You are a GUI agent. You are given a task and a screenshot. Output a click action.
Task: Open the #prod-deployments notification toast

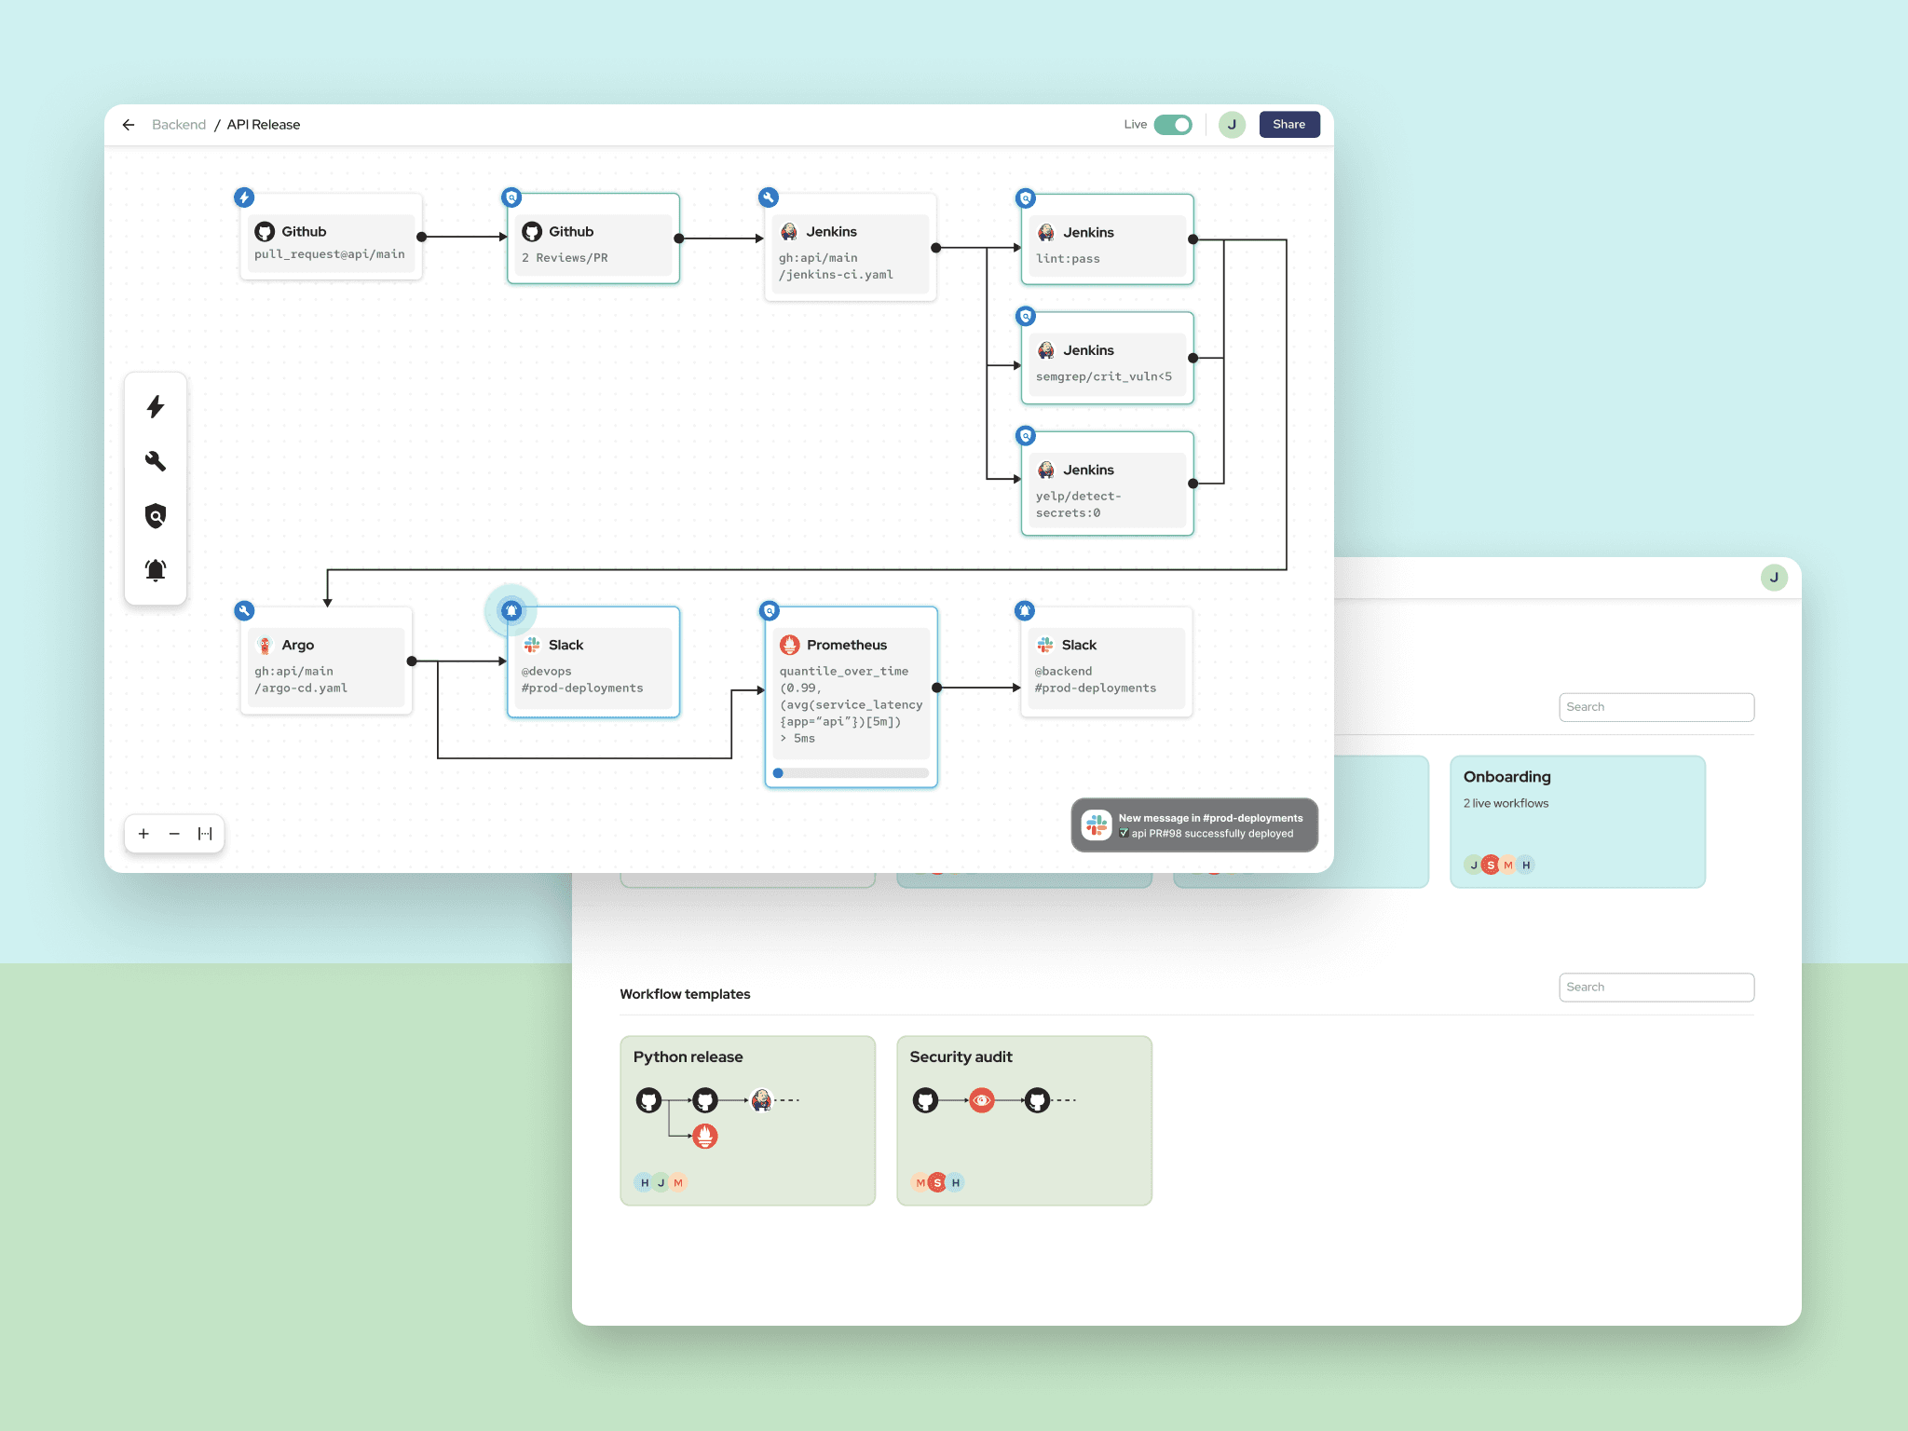(1194, 825)
